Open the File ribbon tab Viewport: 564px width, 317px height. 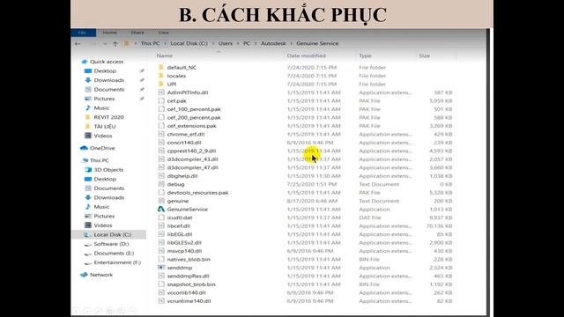click(83, 33)
